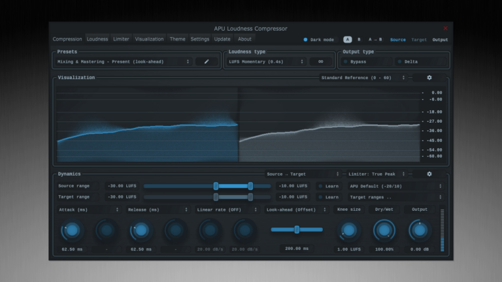
Task: Click the Source range slider track
Action: [207, 186]
